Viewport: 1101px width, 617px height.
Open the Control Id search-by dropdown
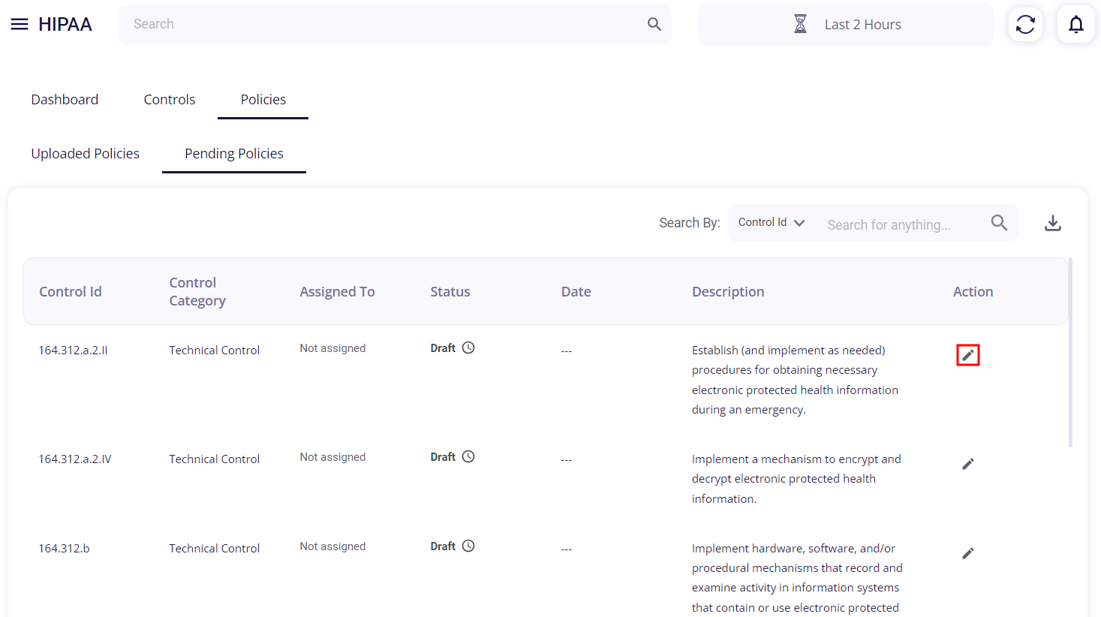pos(772,223)
